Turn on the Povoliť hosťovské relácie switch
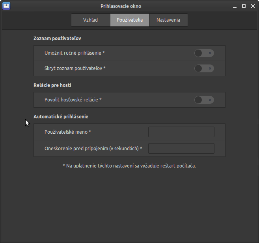This screenshot has height=243, width=259. point(204,100)
